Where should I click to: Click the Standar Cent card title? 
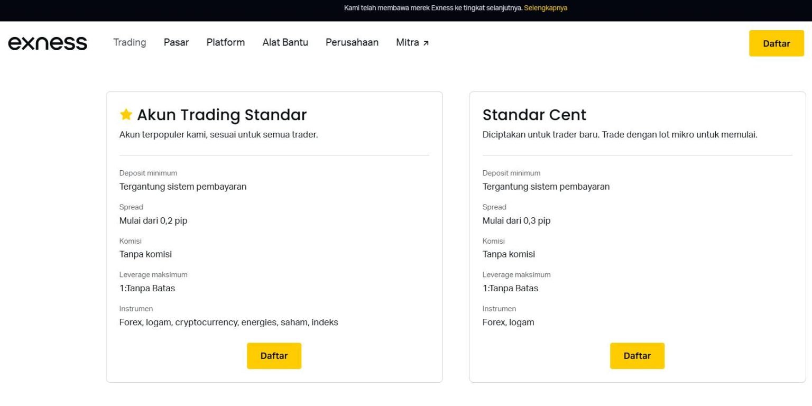534,115
